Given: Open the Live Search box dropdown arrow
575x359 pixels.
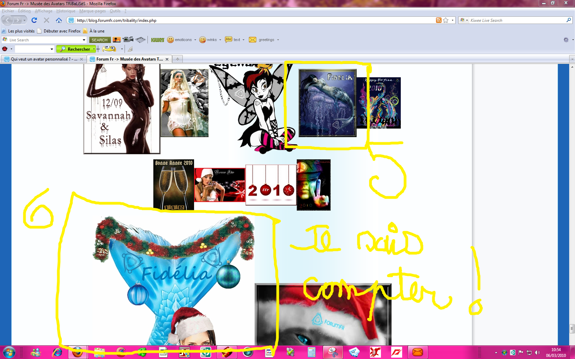Looking at the screenshot, I should pos(84,40).
